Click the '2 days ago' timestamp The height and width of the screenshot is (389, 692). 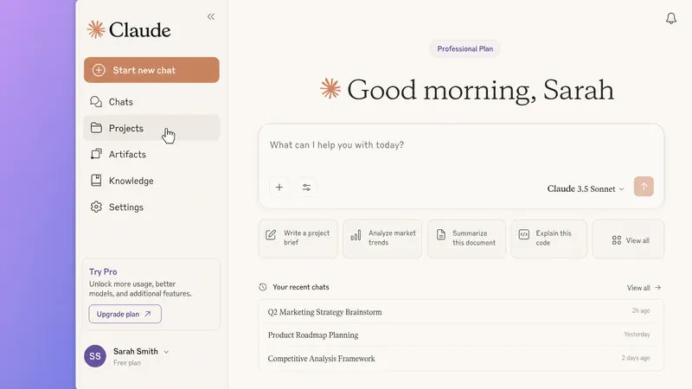636,358
